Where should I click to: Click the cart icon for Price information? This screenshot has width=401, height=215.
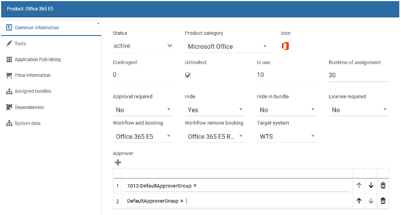click(x=9, y=75)
